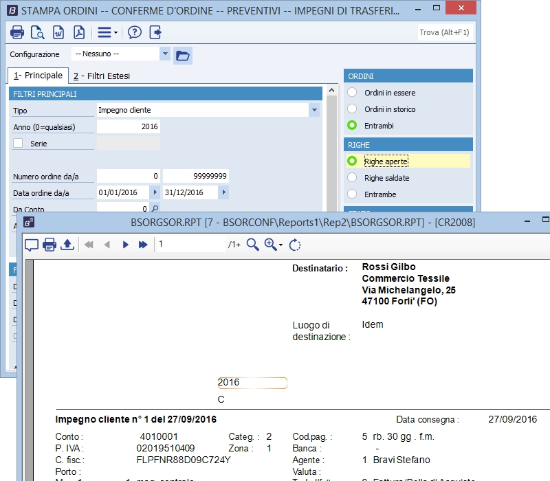The width and height of the screenshot is (550, 481).
Task: Open the help question mark icon
Action: pos(135,32)
